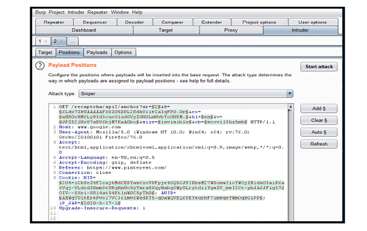Switch to the Options sub-tab
Viewport: 367px width, 231px height.
pyautogui.click(x=123, y=53)
